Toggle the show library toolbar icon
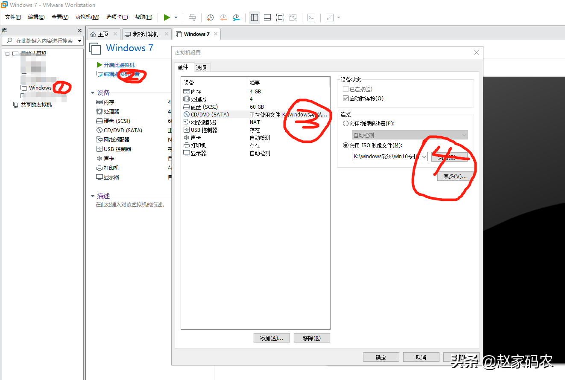This screenshot has width=565, height=380. [x=255, y=17]
